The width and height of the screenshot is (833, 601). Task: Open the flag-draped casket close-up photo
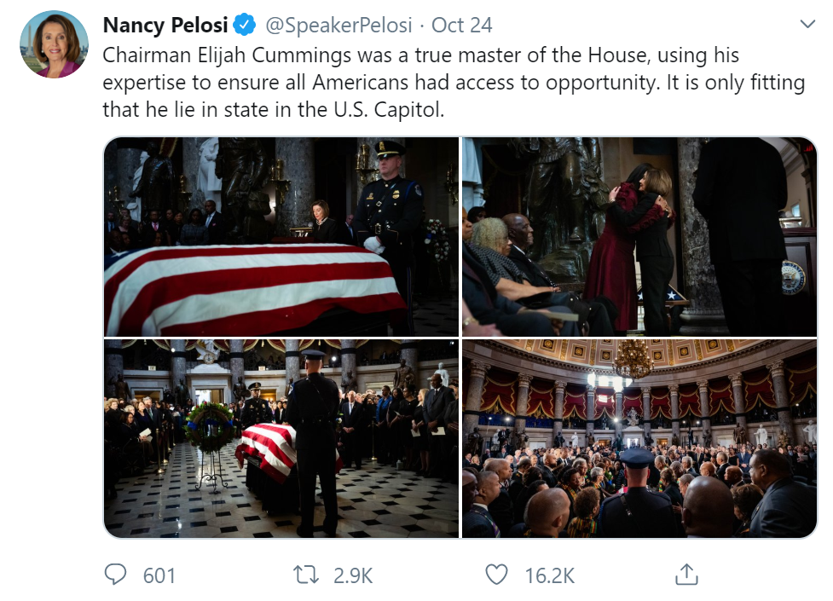(x=281, y=236)
